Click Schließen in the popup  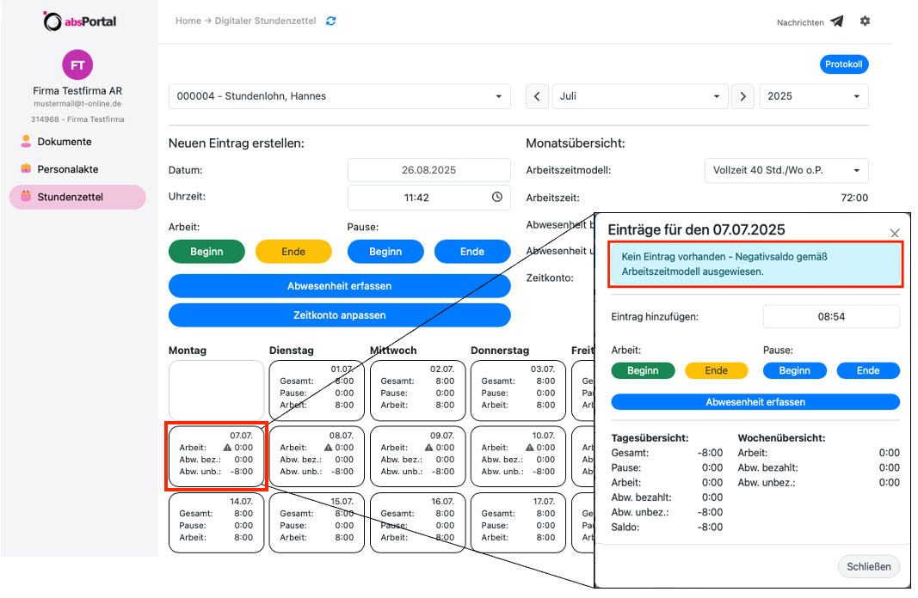869,567
